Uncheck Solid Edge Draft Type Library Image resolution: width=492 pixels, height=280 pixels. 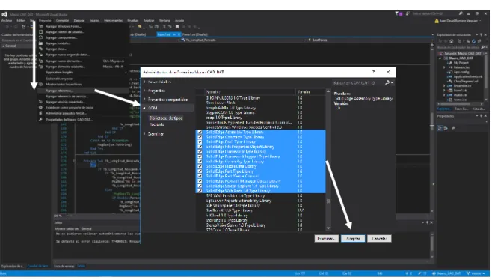coord(200,142)
